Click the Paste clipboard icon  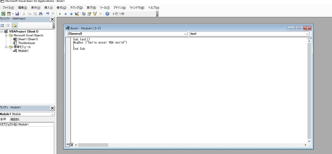[x=35, y=14]
